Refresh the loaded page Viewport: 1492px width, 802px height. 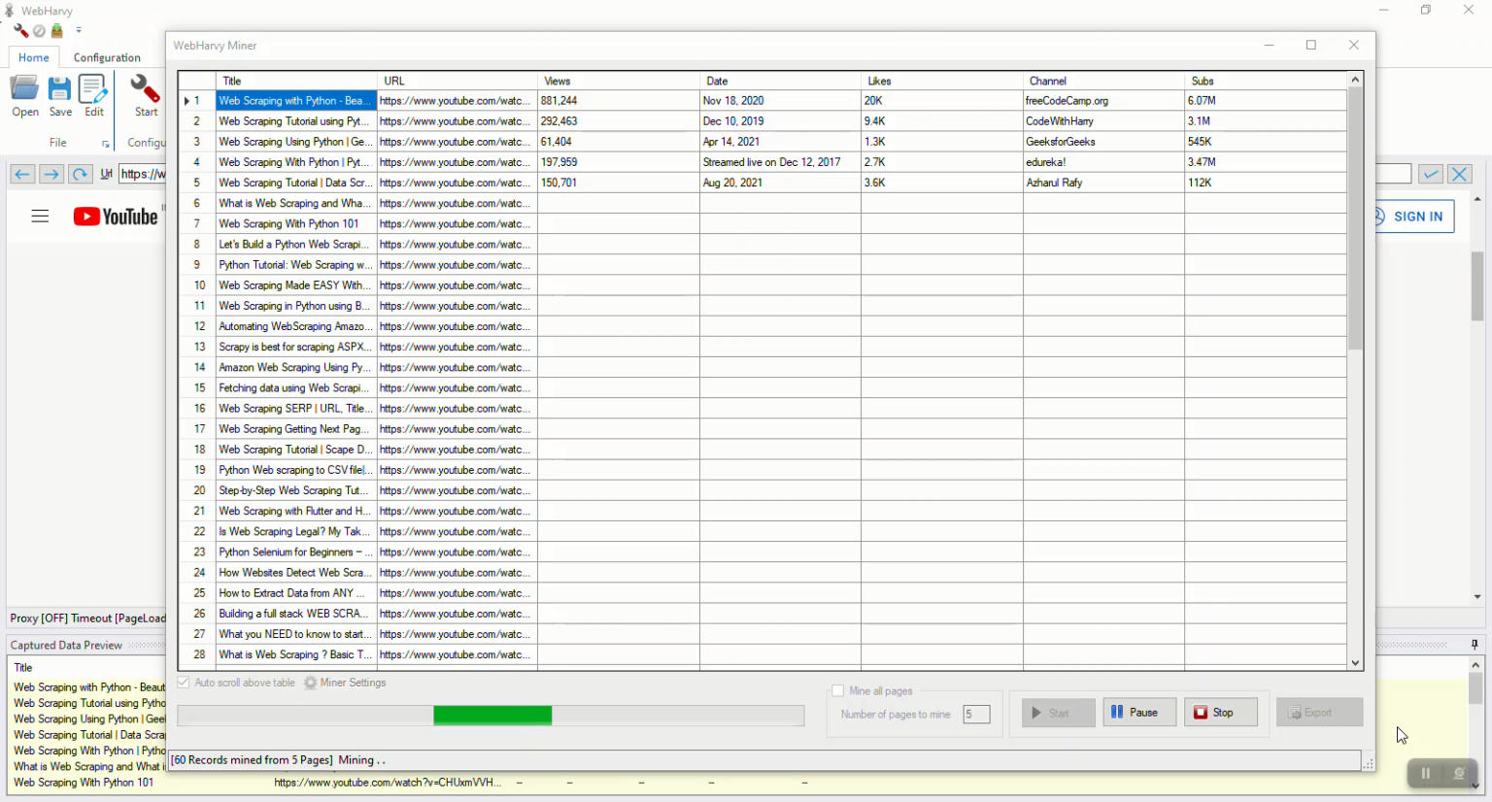80,174
